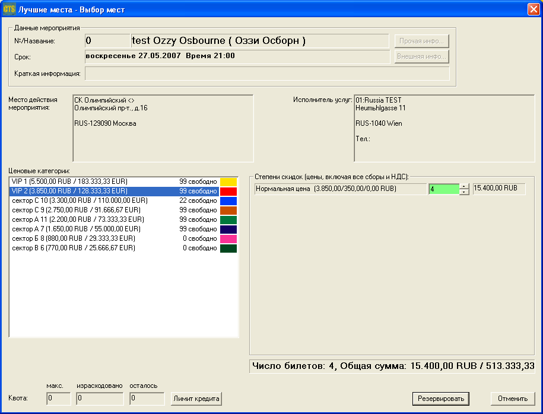
Task: Select VIP 2 price category row
Action: [114, 191]
